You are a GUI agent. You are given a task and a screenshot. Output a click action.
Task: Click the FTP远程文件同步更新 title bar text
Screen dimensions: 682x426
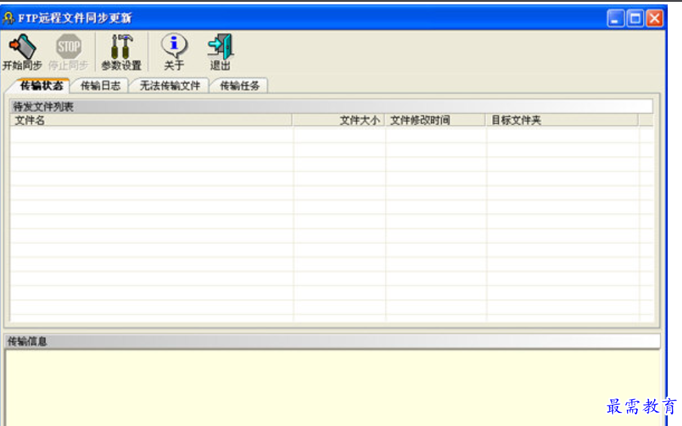pos(75,18)
